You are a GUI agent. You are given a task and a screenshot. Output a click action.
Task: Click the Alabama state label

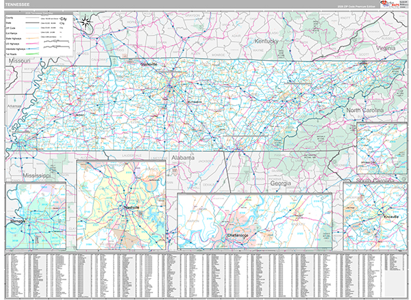[183, 158]
